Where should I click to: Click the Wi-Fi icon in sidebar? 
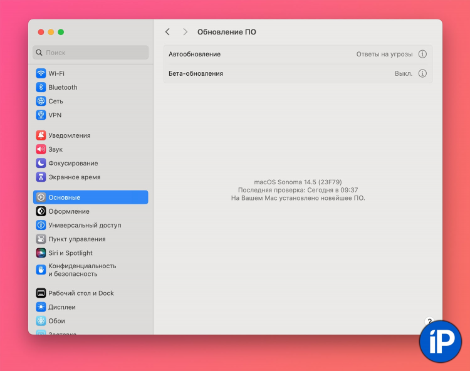[x=41, y=73]
